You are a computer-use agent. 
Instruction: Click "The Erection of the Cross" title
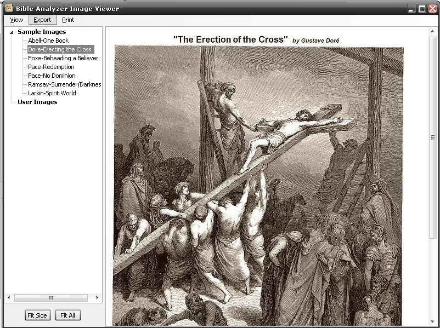point(230,39)
